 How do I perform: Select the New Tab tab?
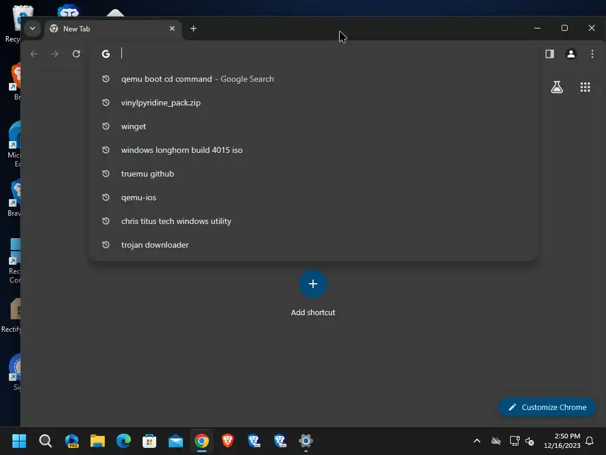(113, 28)
